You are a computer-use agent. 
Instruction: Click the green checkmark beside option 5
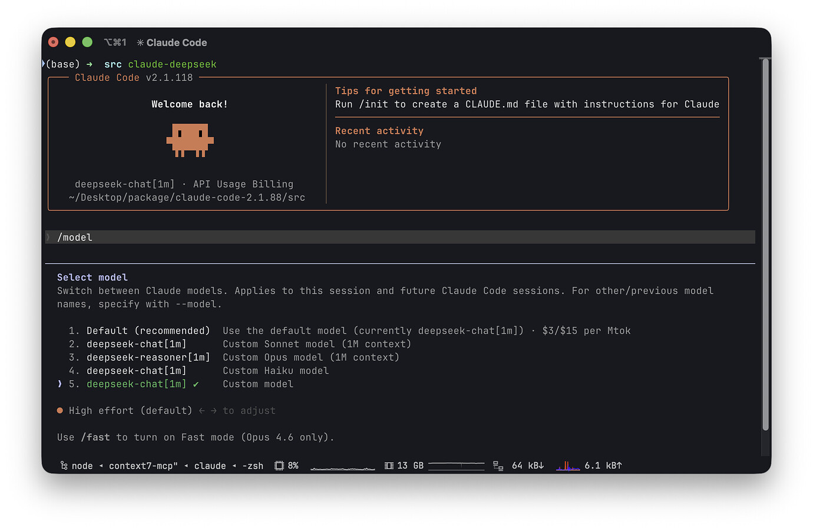pos(196,384)
